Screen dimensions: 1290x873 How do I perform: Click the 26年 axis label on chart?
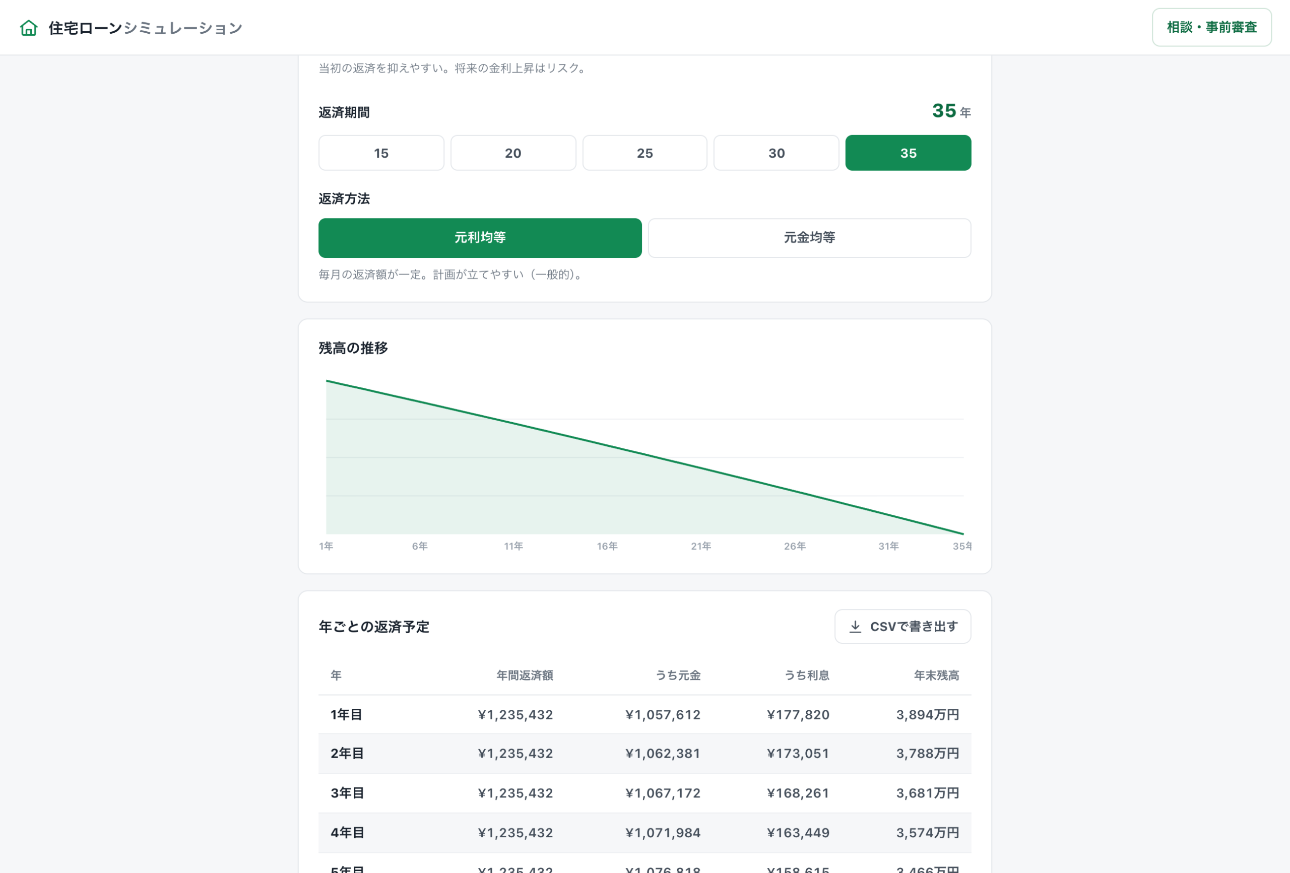click(795, 547)
